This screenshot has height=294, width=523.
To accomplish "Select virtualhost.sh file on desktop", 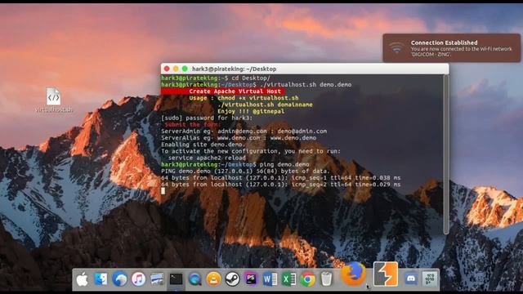I will pyautogui.click(x=53, y=100).
